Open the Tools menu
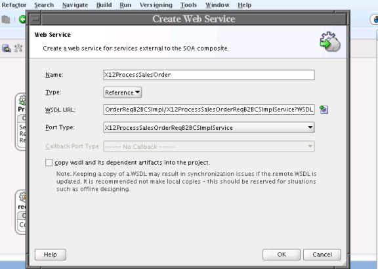378x269 pixels. [188, 5]
